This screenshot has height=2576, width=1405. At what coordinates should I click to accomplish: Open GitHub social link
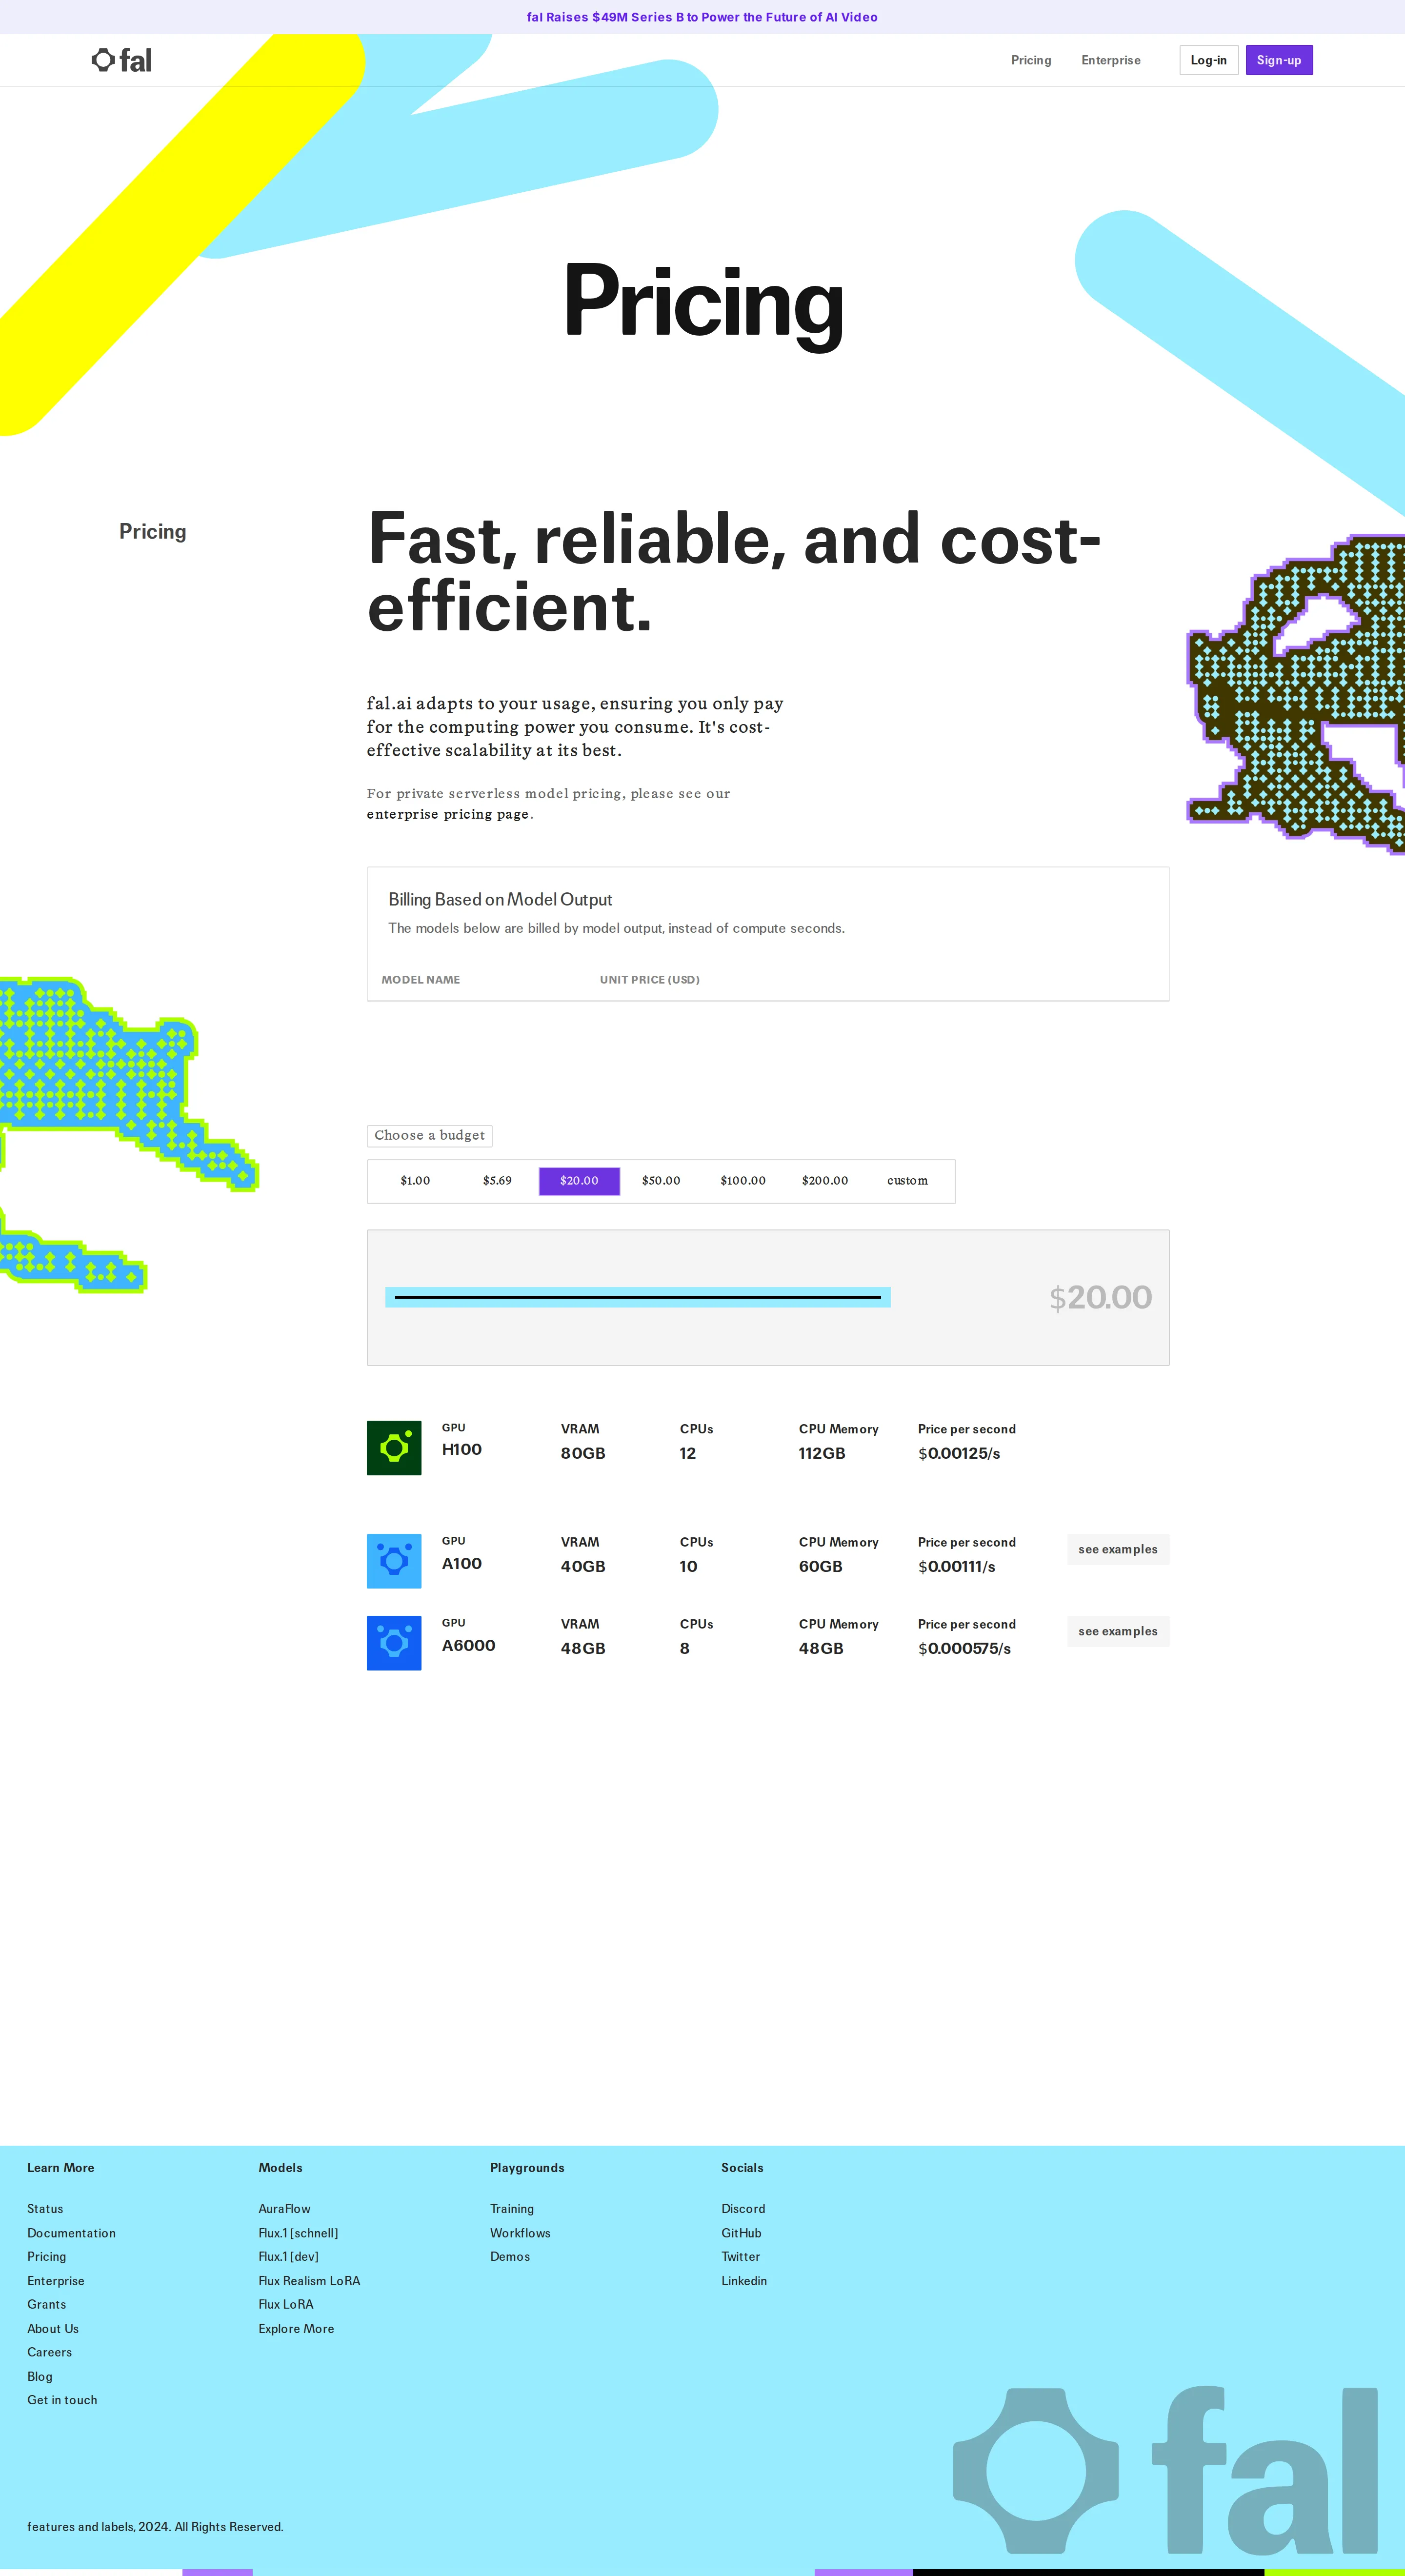tap(742, 2233)
